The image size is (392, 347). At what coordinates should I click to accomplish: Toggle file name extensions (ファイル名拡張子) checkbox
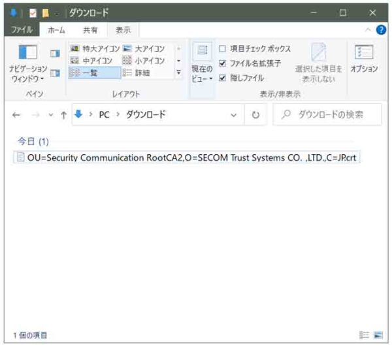pyautogui.click(x=223, y=63)
